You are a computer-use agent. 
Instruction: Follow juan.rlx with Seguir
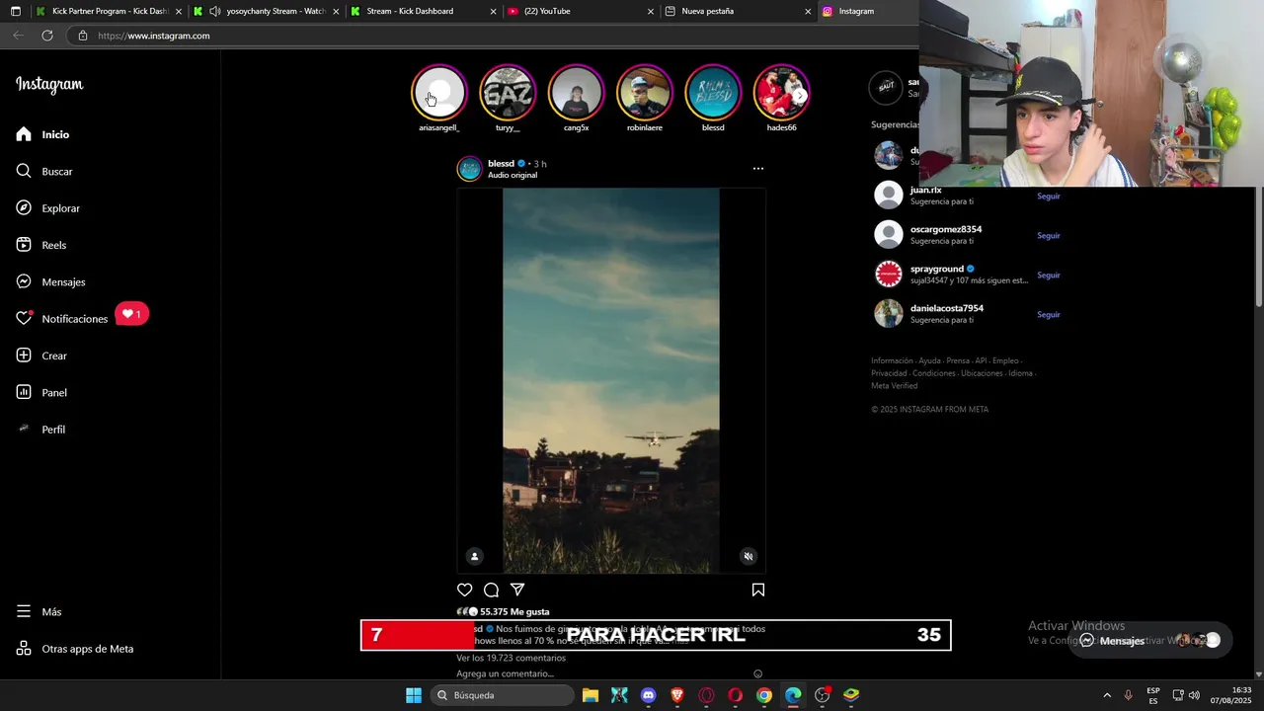pos(1048,197)
